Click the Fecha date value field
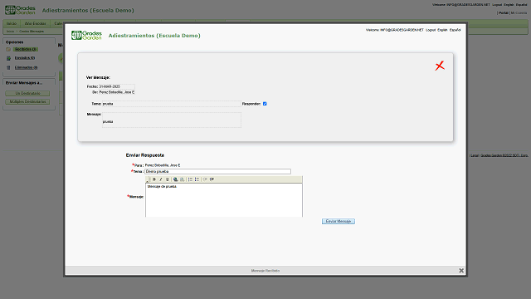 (x=117, y=86)
